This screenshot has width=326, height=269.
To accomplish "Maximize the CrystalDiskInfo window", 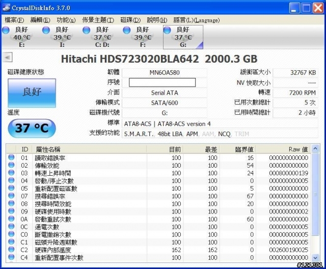I will 306,8.
